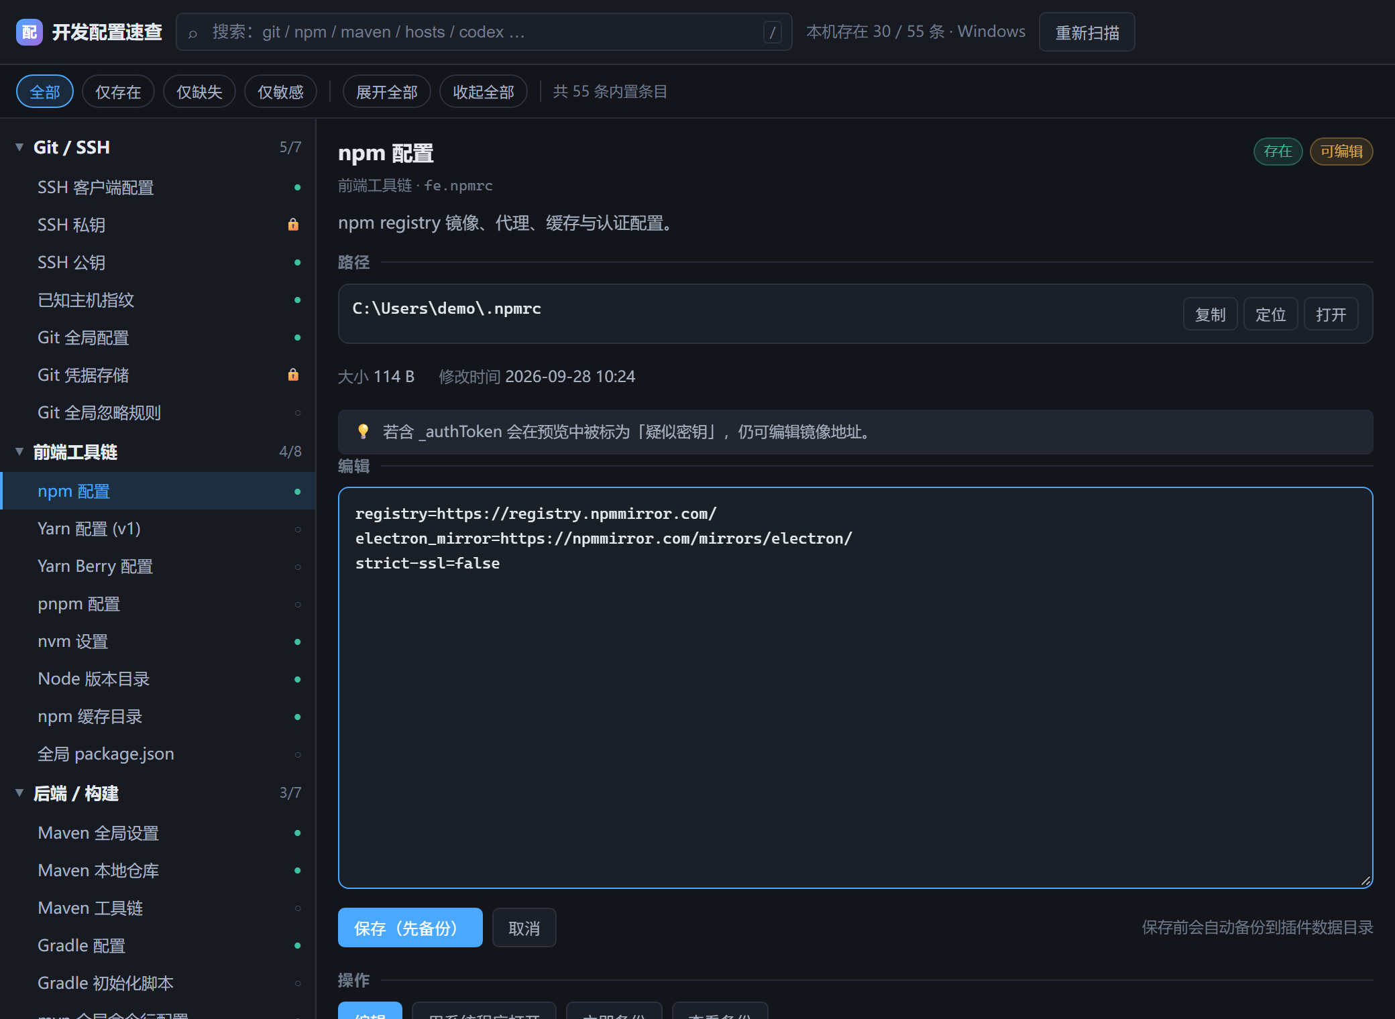Open npm 缓存目录 entry
1395x1019 pixels.
158,717
